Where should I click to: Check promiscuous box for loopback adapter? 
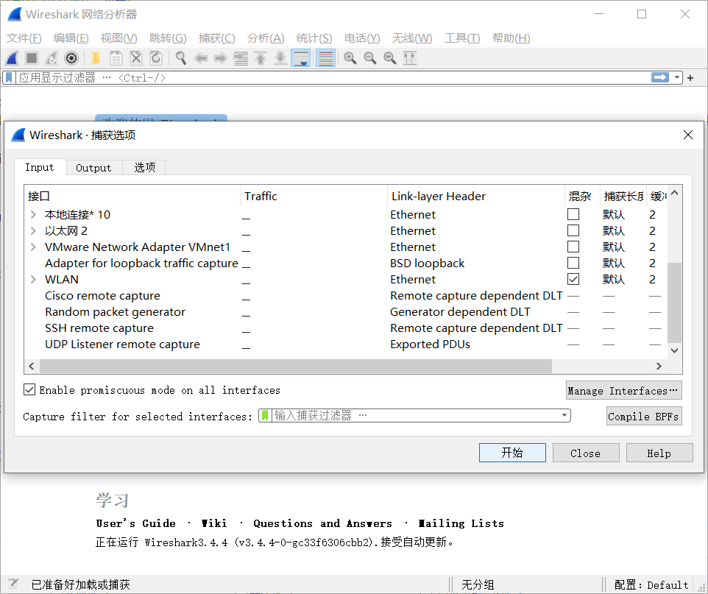click(x=573, y=263)
